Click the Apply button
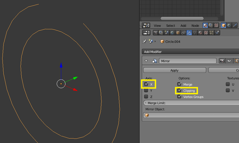Image resolution: width=239 pixels, height=143 pixels. (x=174, y=70)
